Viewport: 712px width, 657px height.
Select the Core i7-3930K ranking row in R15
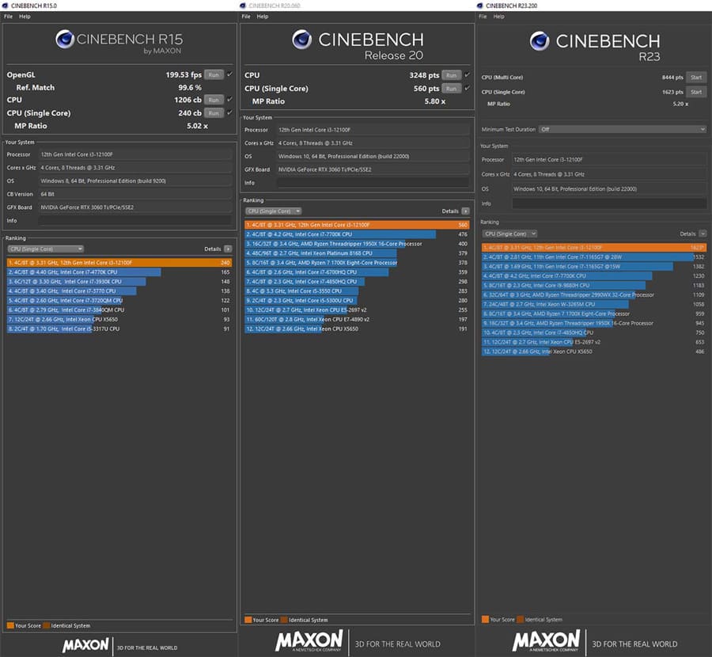tap(119, 282)
